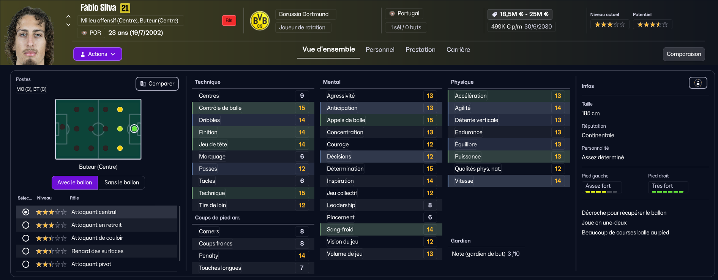Click the red Bls injury status icon
The image size is (718, 280).
click(x=229, y=21)
